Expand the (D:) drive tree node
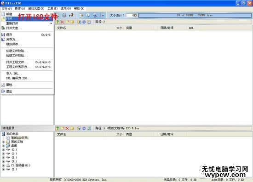The image size is (253, 182). tap(3, 154)
